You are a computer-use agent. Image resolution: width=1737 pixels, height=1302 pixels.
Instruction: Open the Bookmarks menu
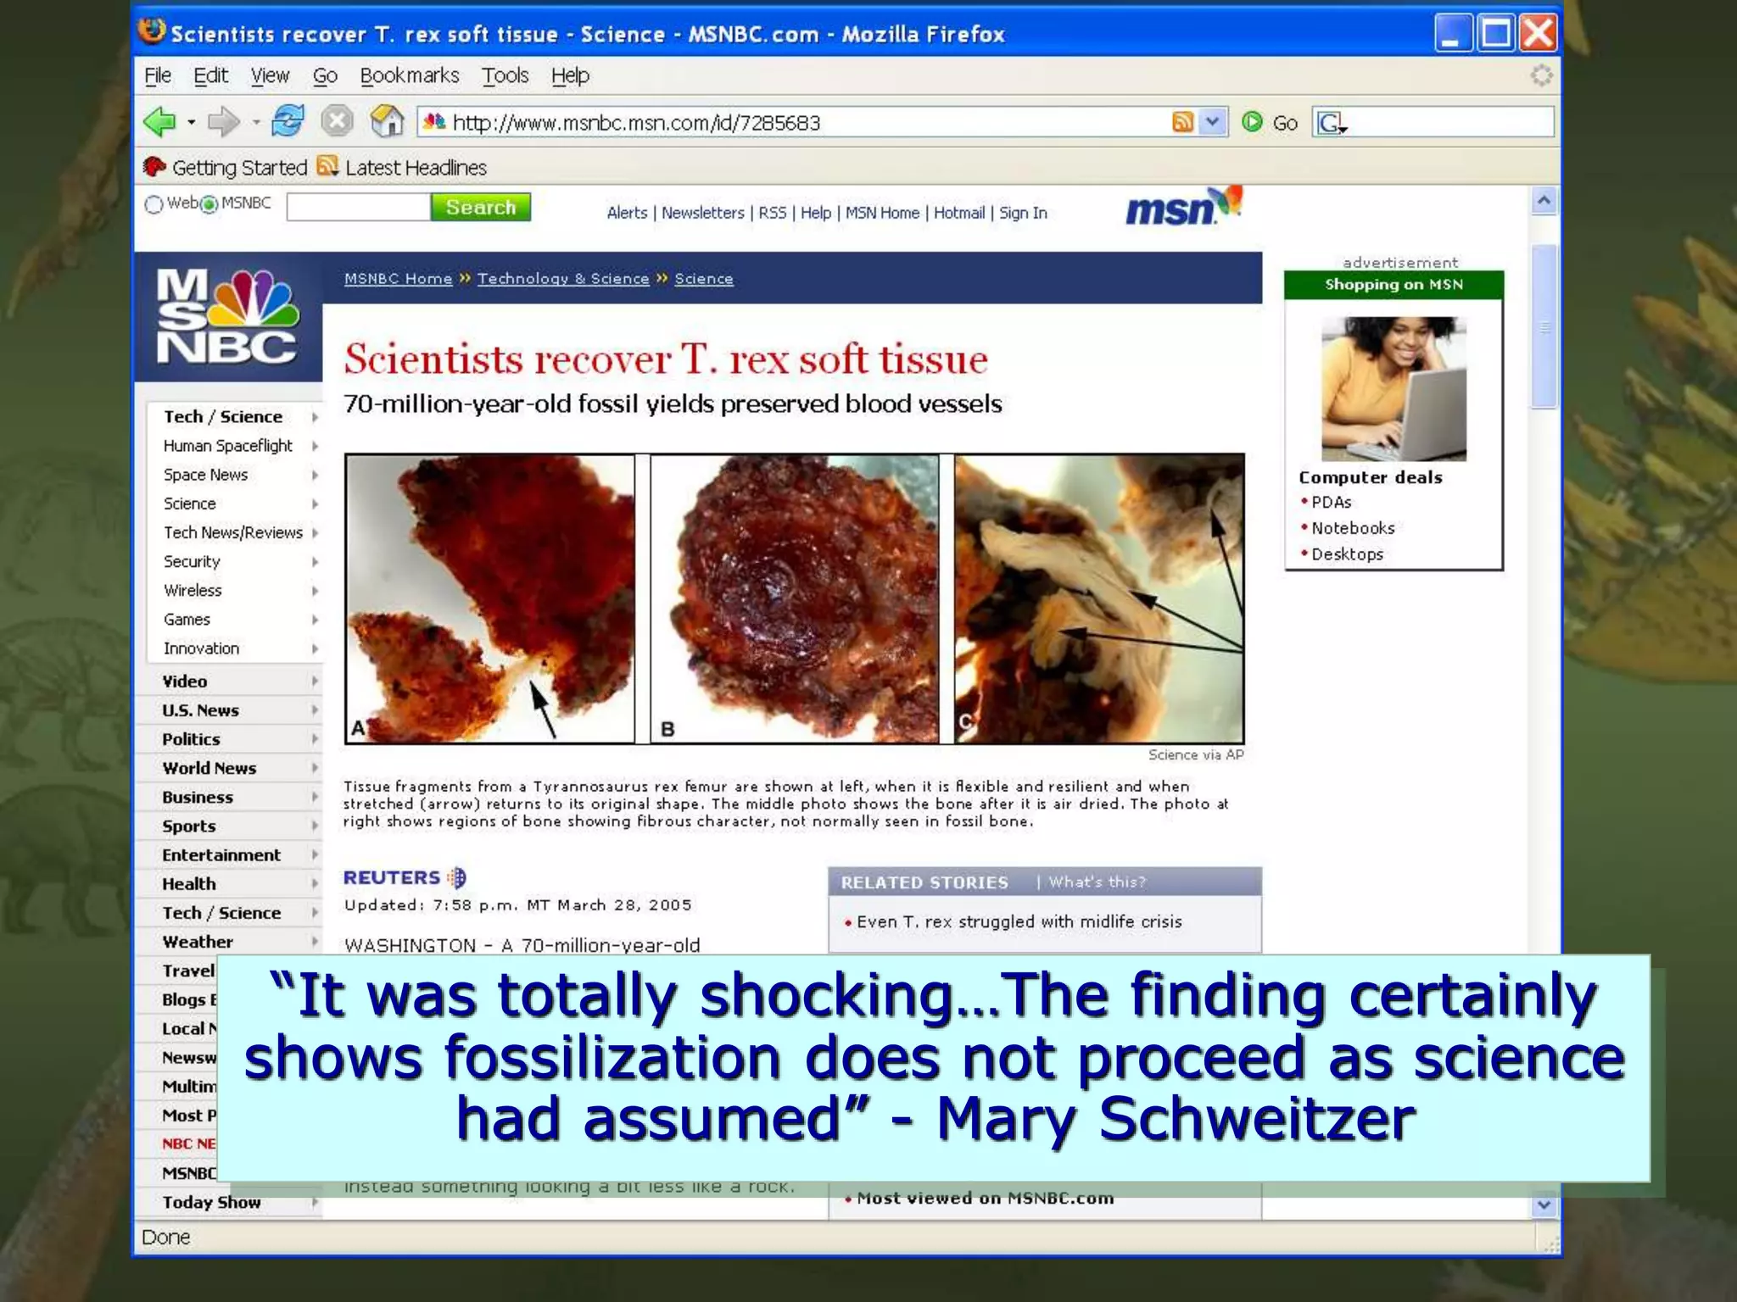[x=410, y=75]
